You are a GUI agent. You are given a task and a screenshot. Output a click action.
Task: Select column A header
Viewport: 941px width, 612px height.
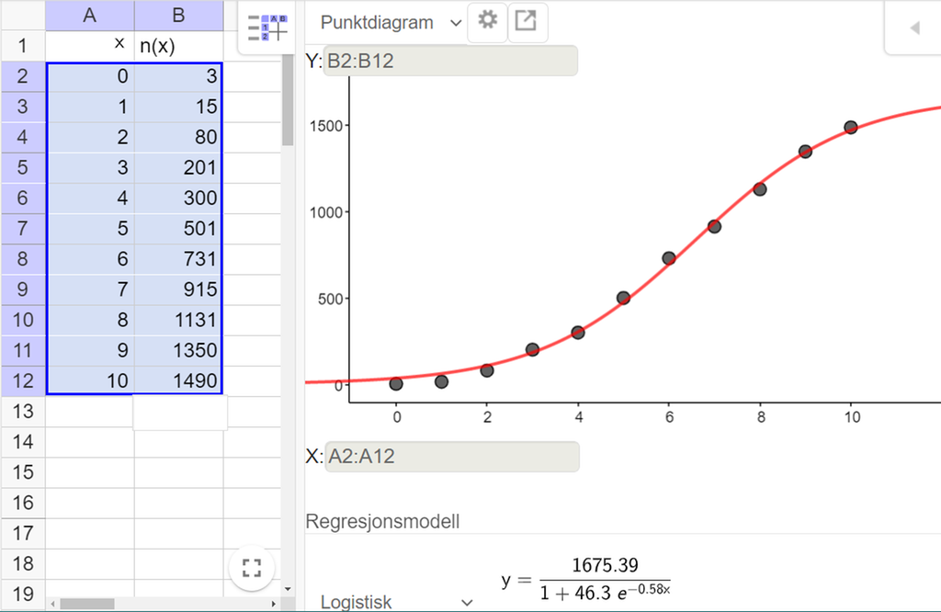[x=89, y=16]
